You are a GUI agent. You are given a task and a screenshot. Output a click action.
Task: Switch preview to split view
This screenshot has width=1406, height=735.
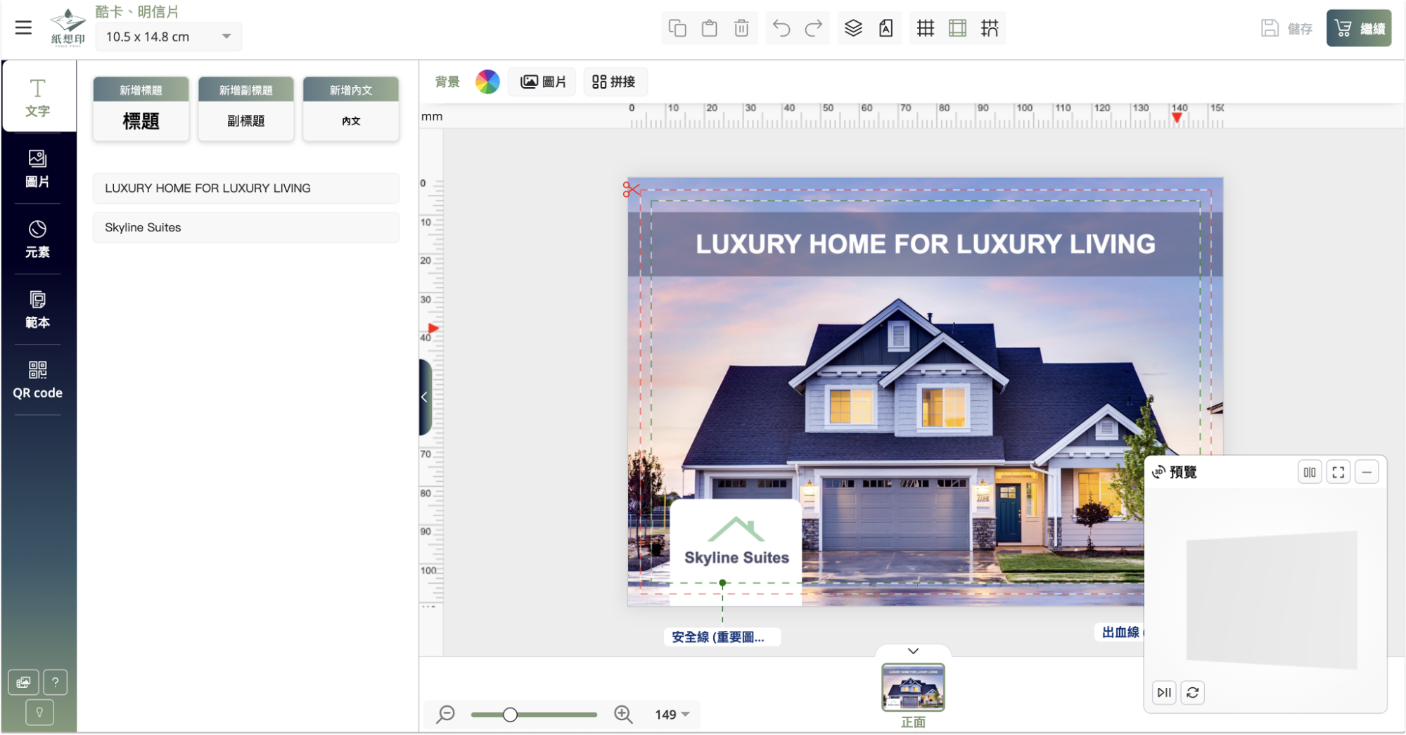1310,473
